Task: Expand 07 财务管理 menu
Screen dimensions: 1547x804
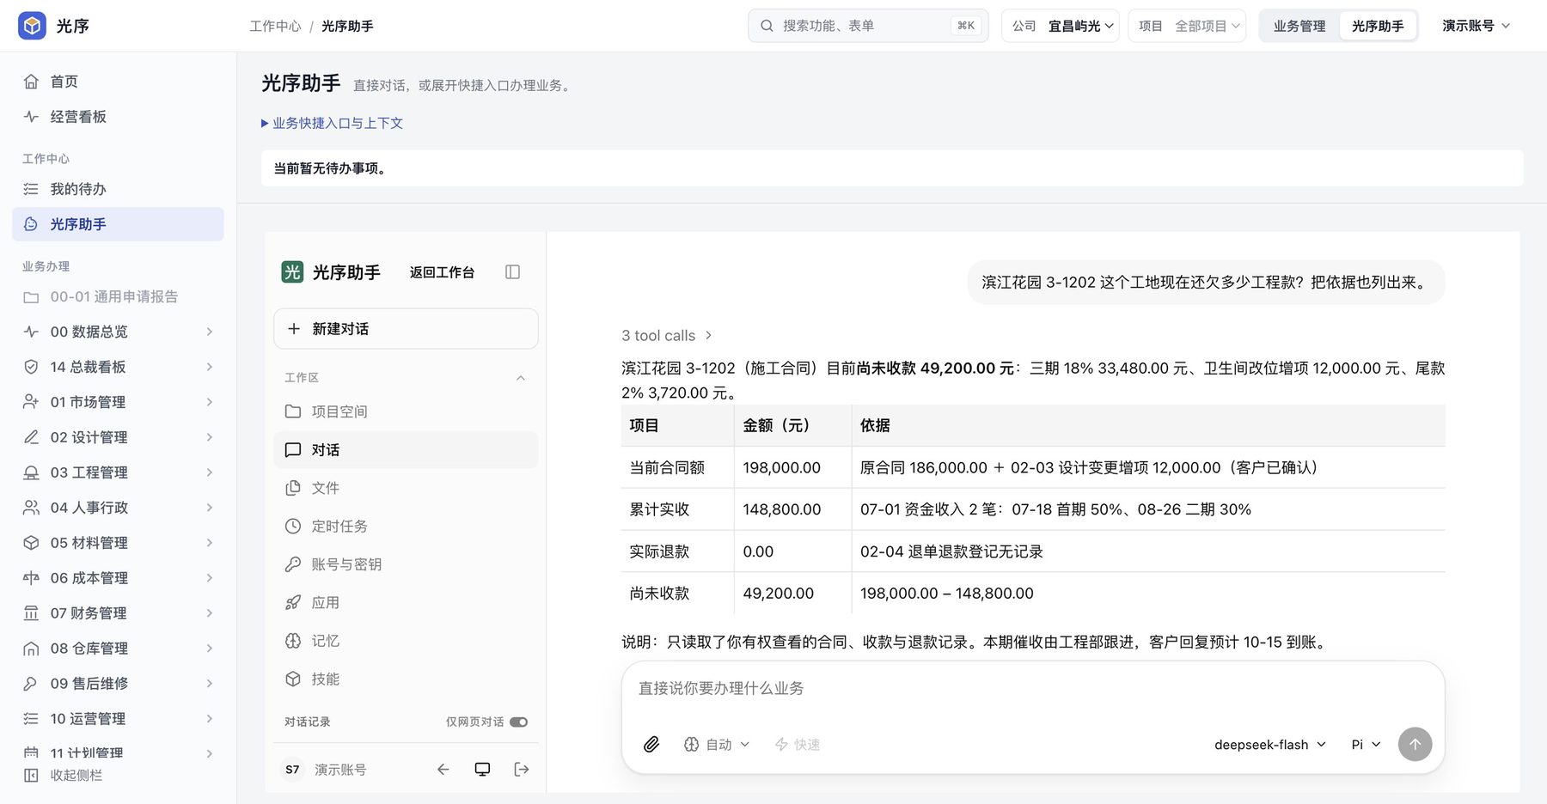Action: point(118,612)
